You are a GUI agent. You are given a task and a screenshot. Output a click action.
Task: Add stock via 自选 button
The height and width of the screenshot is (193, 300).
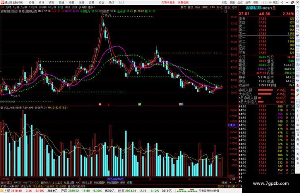(227, 7)
